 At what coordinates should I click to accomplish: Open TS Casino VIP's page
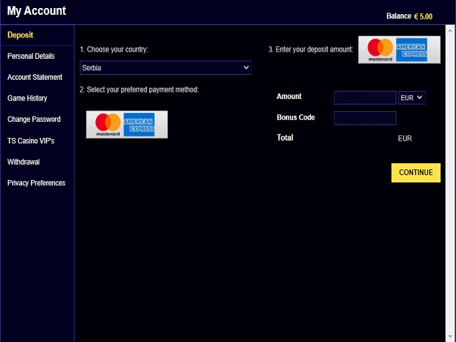31,141
